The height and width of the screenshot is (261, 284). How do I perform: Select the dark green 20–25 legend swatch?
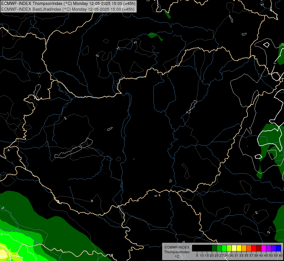(214, 248)
